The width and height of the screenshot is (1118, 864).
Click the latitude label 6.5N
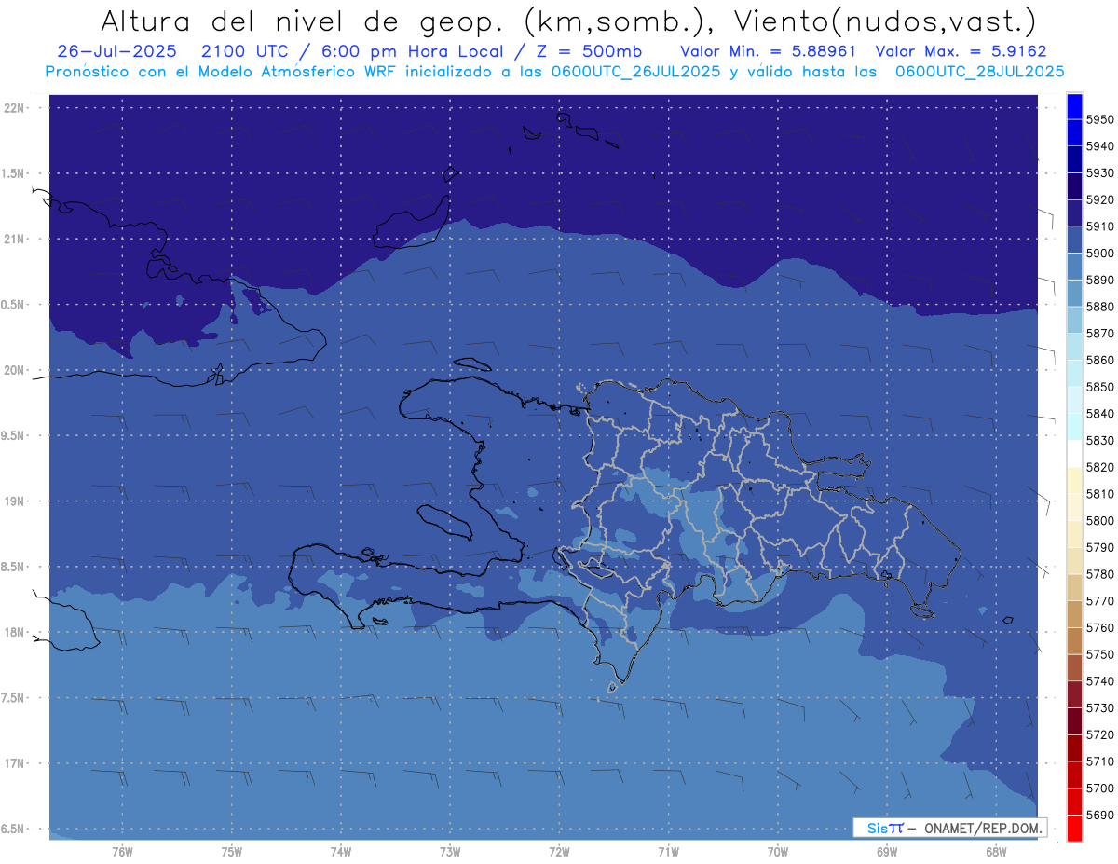click(13, 829)
